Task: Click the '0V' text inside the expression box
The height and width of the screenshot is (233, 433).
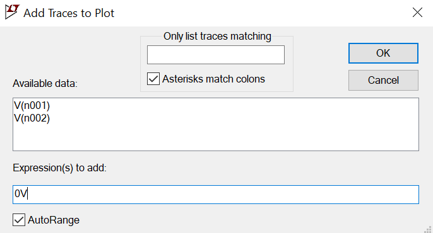Action: (x=21, y=193)
